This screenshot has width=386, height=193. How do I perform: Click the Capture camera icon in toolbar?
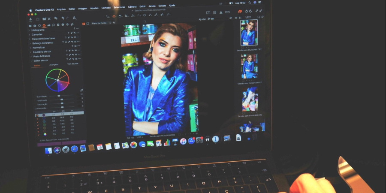pos(38,19)
